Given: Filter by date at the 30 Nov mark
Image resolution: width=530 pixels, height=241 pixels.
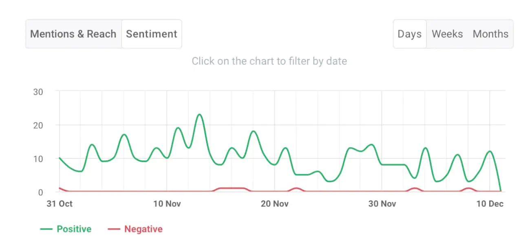Looking at the screenshot, I should (x=382, y=164).
